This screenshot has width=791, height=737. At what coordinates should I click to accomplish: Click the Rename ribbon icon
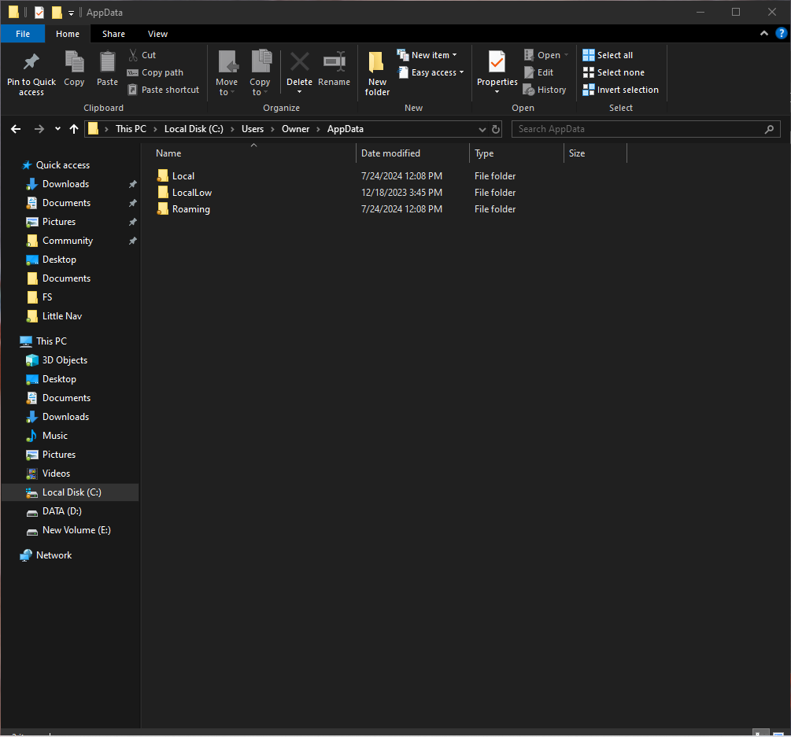point(334,62)
